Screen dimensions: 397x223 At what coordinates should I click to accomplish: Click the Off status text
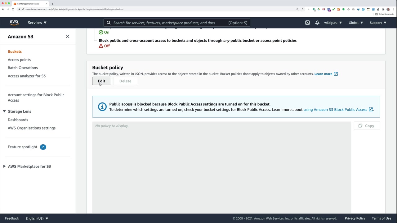[x=107, y=46]
